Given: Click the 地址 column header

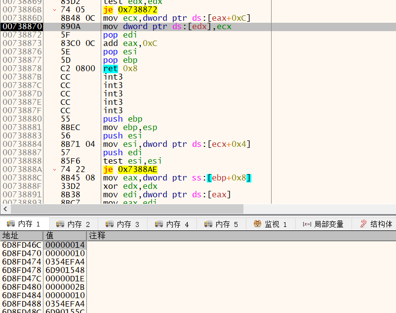Looking at the screenshot, I should tap(22, 236).
